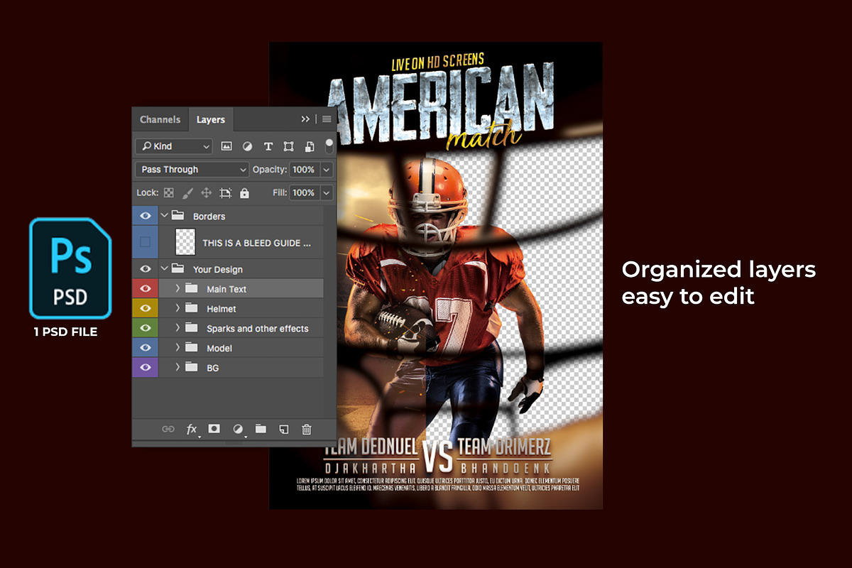Create a new layer
Screen dimensions: 852x568
pos(283,429)
